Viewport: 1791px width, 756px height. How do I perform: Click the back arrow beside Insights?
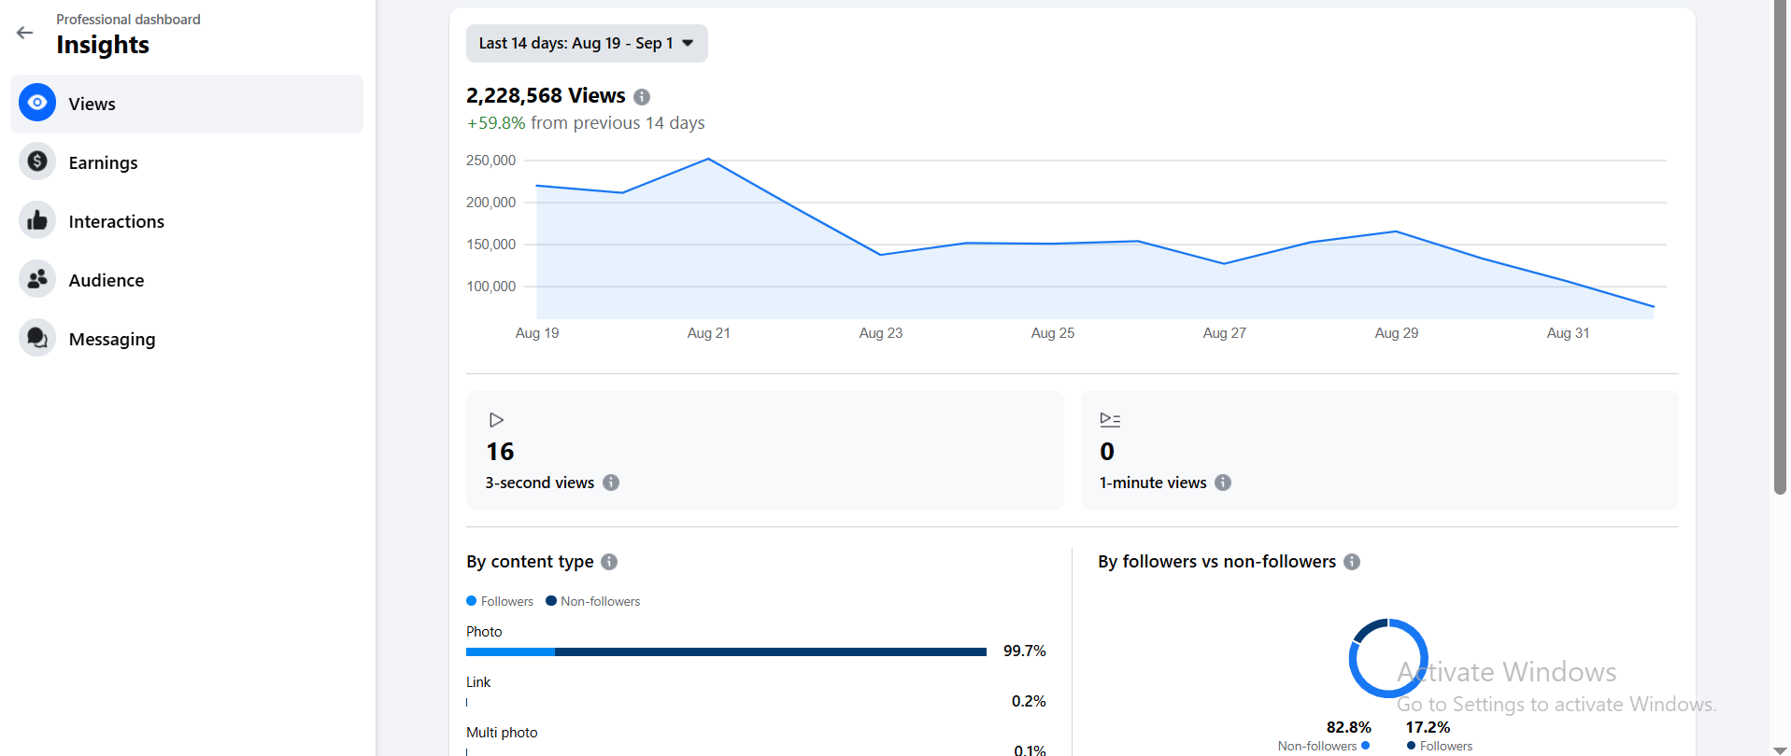(25, 33)
